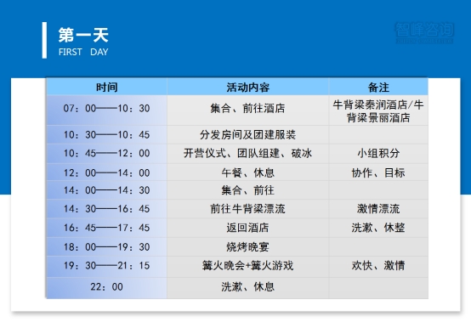Screen dimensions: 471x322
Task: Select the 时间 column header
Action: coord(106,88)
